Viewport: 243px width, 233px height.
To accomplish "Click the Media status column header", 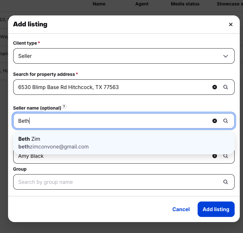I will coord(185,4).
